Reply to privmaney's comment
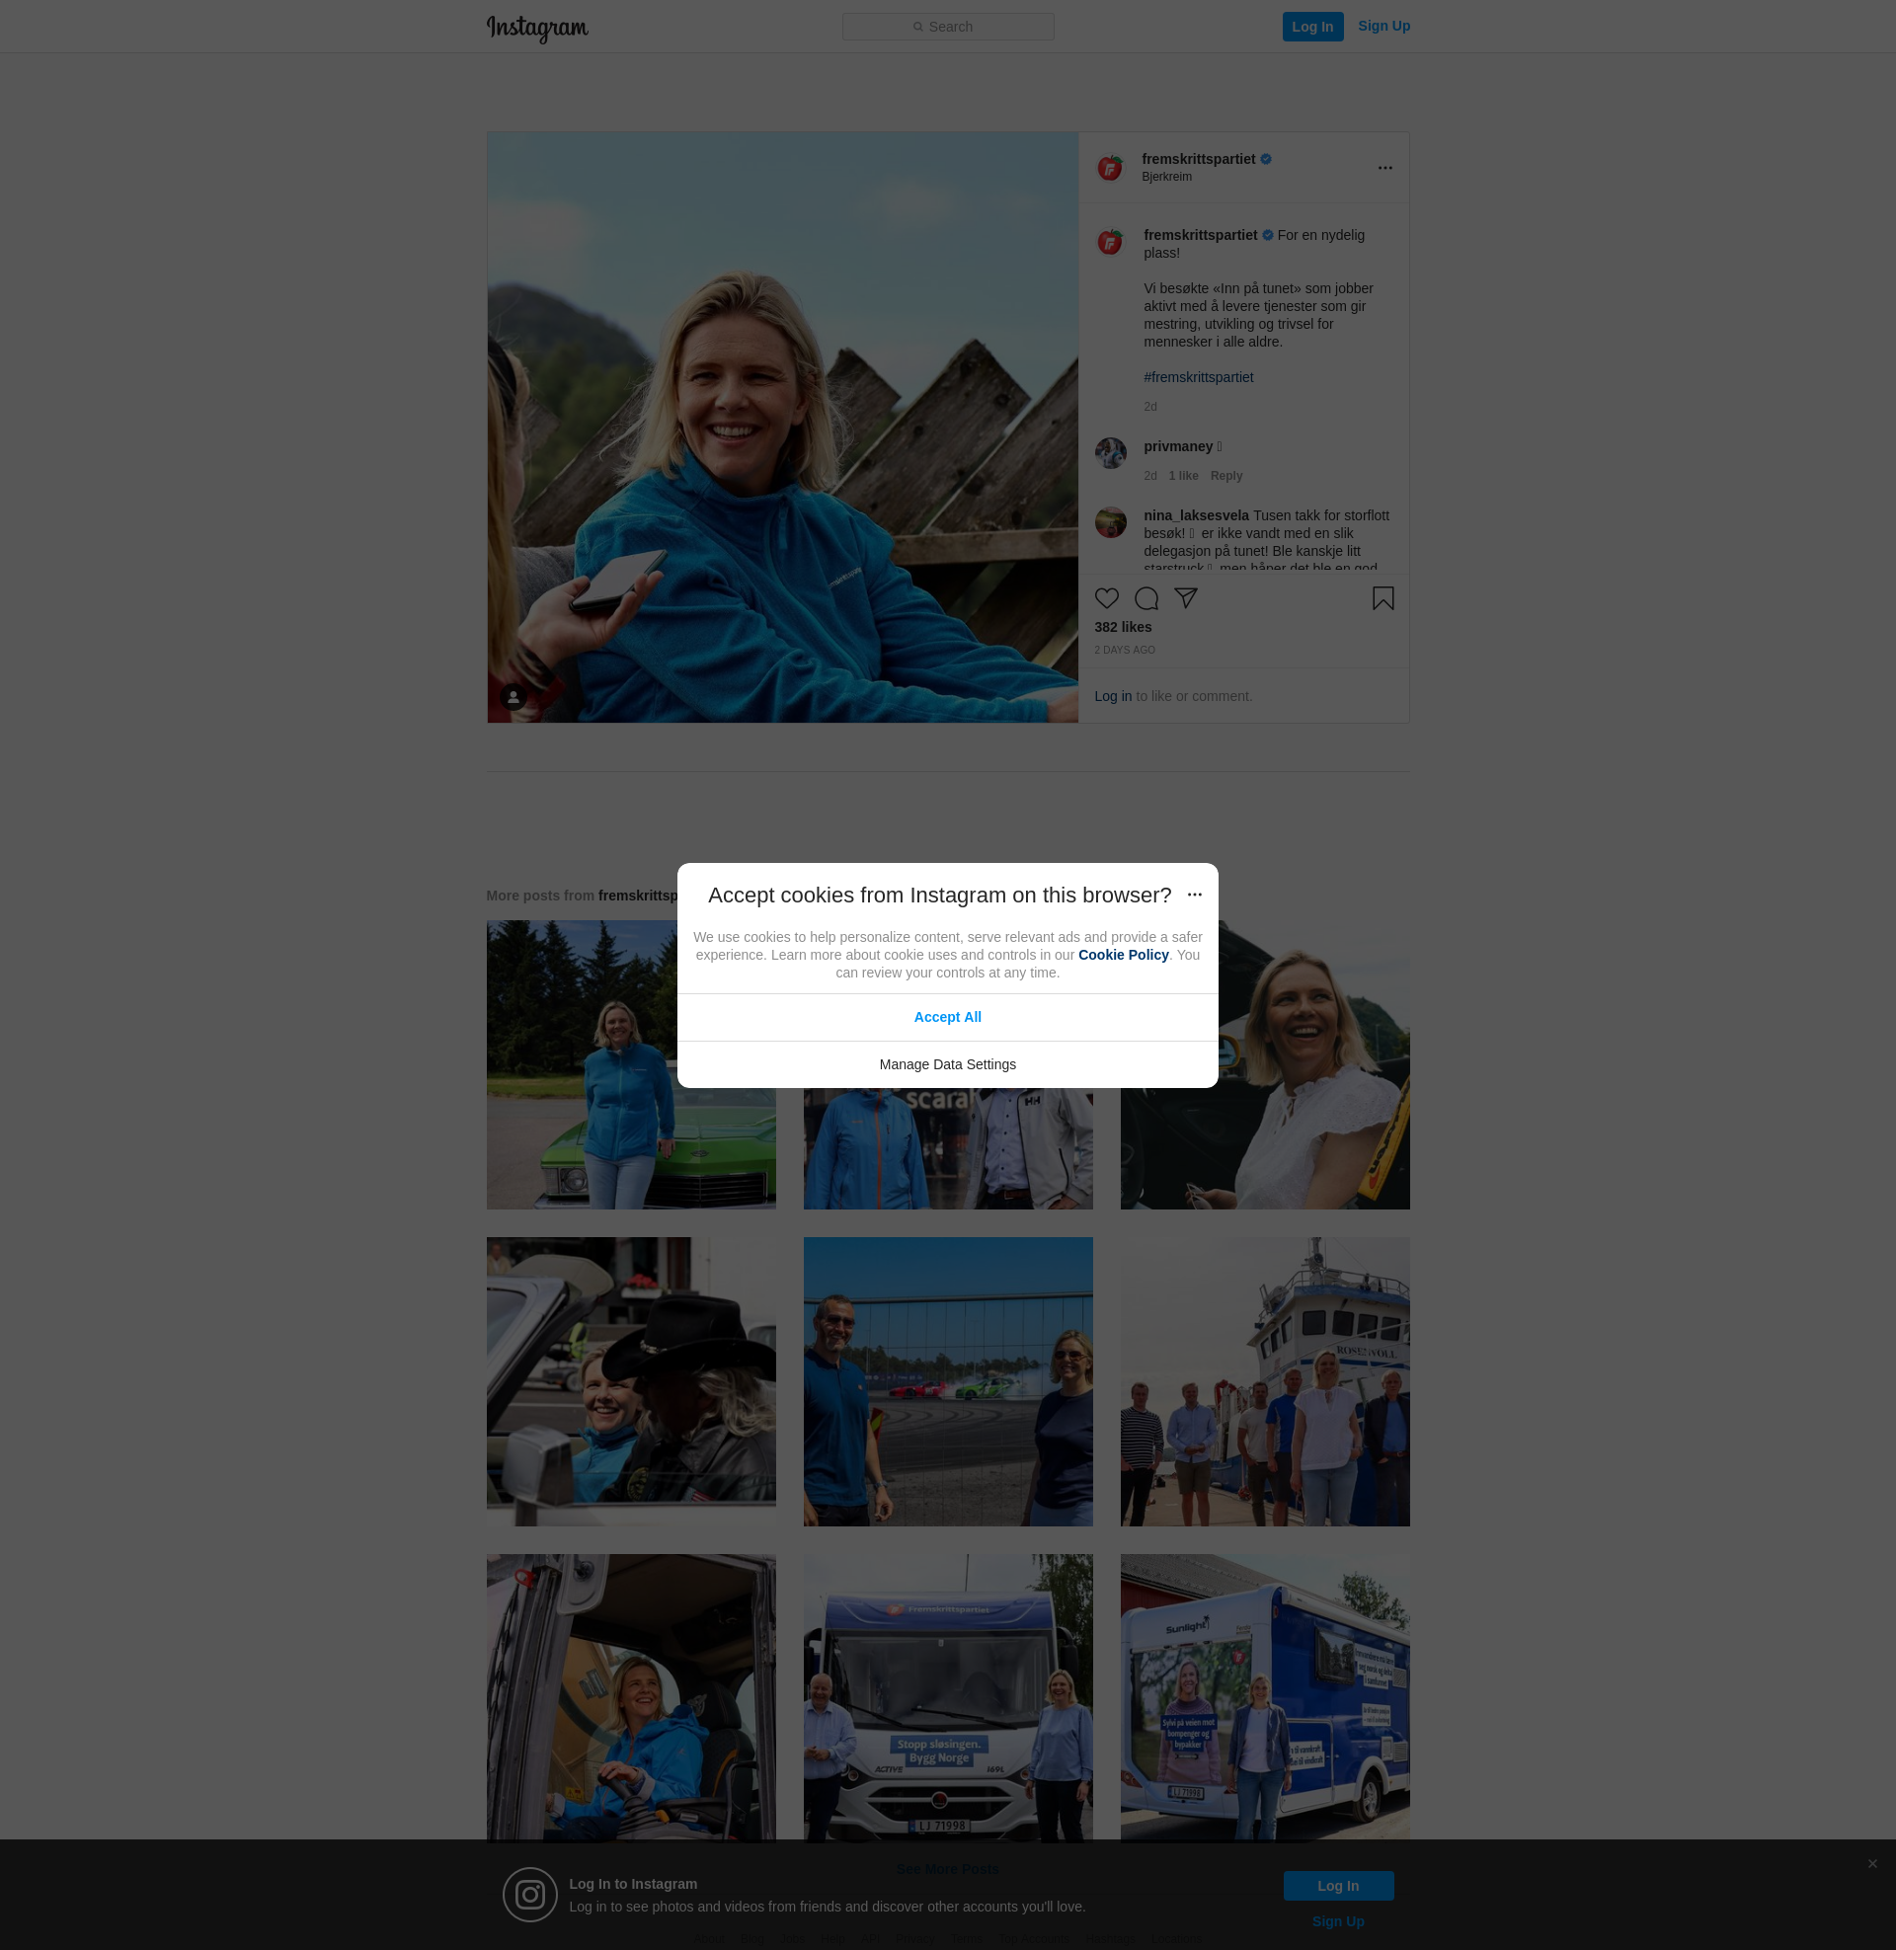This screenshot has width=1896, height=1950. tap(1225, 476)
